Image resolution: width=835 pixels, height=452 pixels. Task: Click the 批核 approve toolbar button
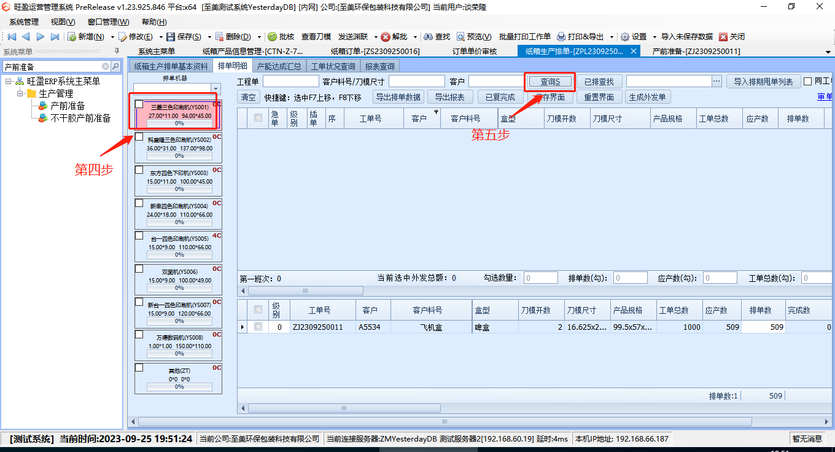coord(281,37)
